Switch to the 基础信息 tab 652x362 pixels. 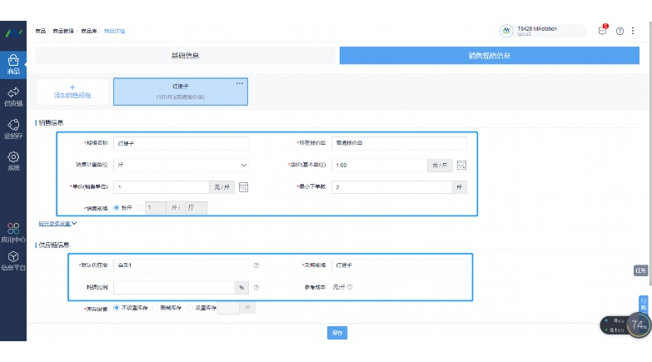pyautogui.click(x=185, y=55)
